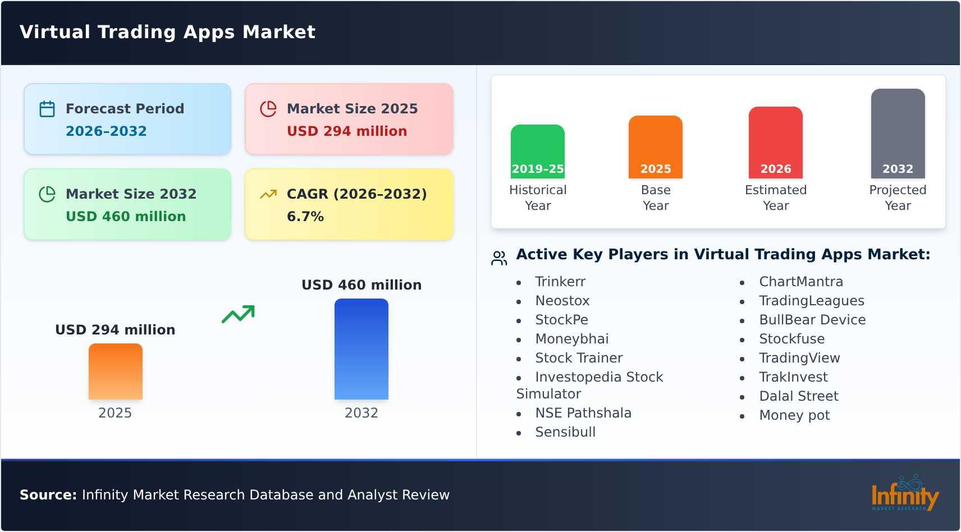Click the TrakInvest list entry
The width and height of the screenshot is (961, 532).
[793, 377]
